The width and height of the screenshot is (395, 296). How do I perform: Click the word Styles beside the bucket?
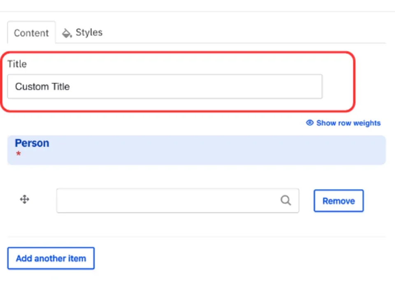[x=89, y=32]
